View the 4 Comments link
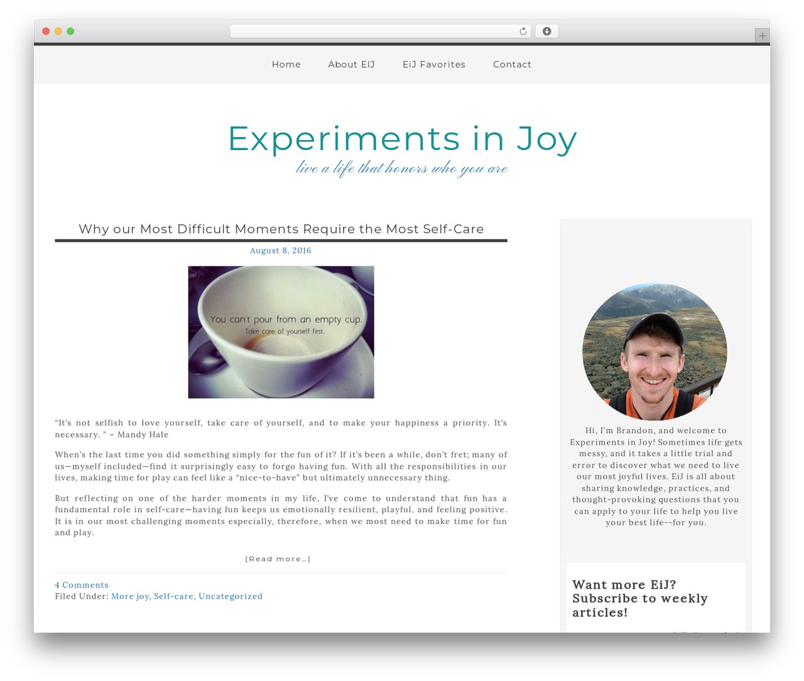Screen dimensions: 804x681 [x=82, y=586]
